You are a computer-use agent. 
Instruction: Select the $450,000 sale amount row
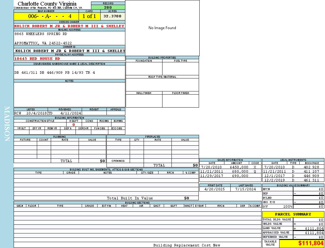point(239,167)
